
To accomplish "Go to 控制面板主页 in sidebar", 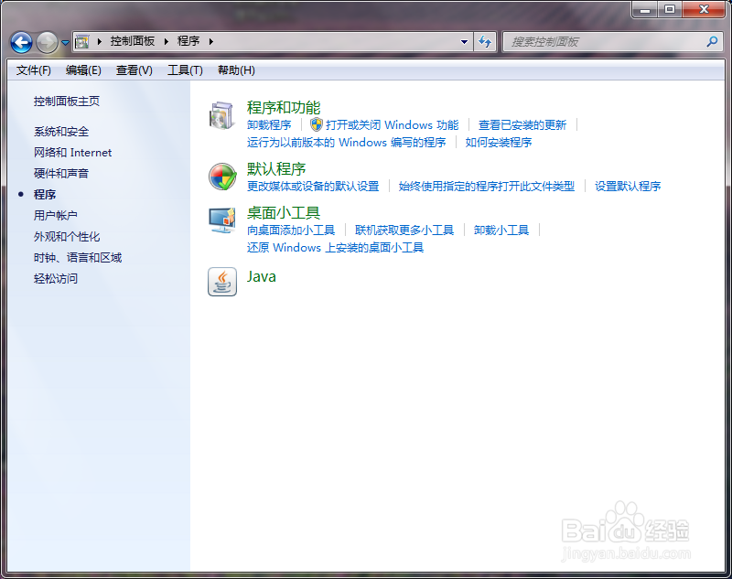I will pos(67,102).
